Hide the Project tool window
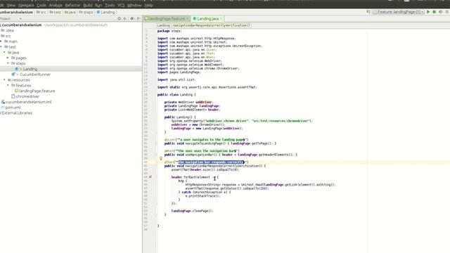450x253 pixels. pyautogui.click(x=139, y=19)
